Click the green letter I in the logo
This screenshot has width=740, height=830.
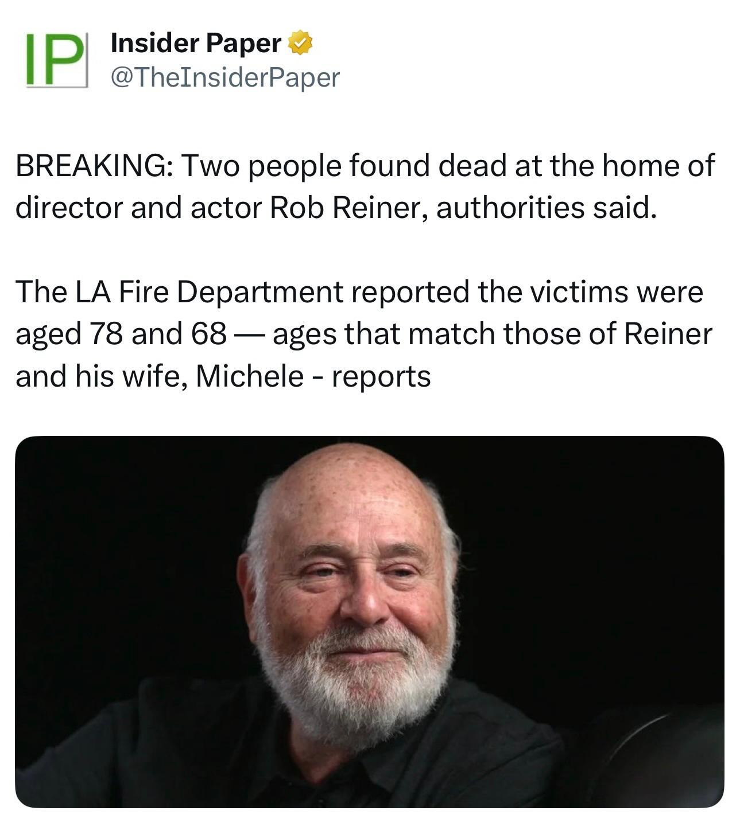(x=34, y=60)
